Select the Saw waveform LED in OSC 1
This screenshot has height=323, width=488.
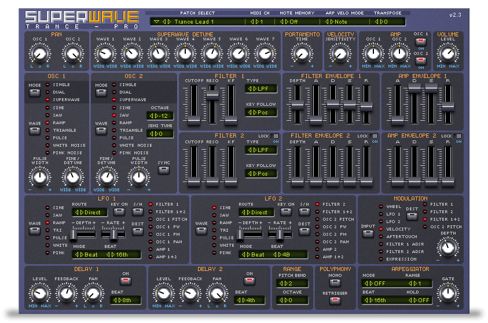(47, 115)
